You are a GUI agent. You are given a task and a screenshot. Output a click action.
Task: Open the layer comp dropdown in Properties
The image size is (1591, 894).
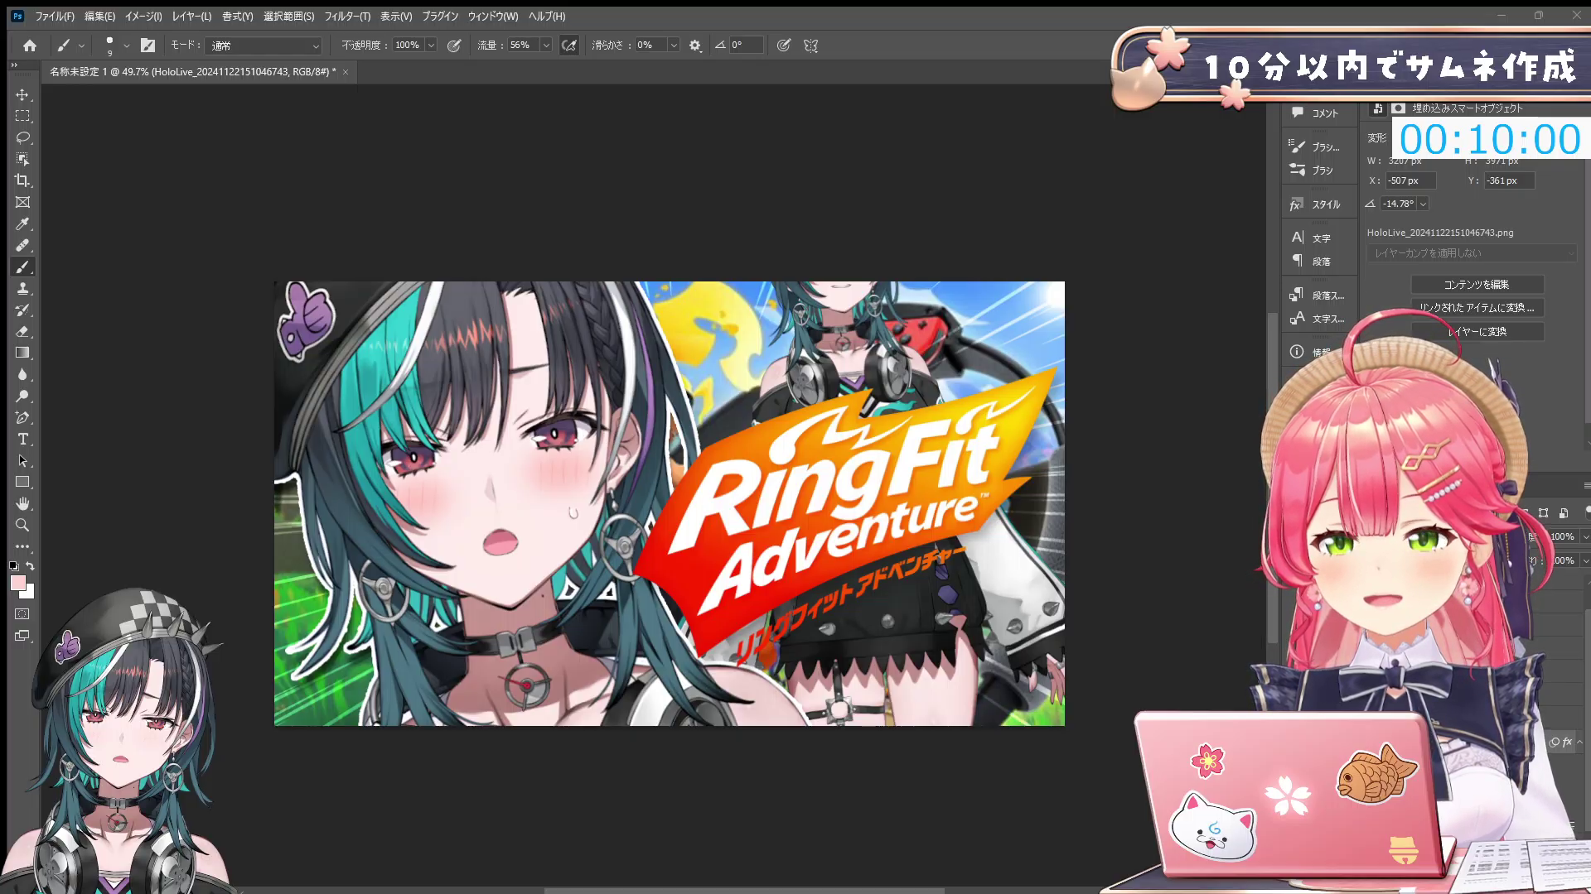pyautogui.click(x=1472, y=253)
